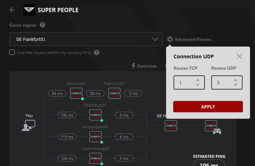This screenshot has width=255, height=166.
Task: Apply the connection route settings
Action: (208, 107)
